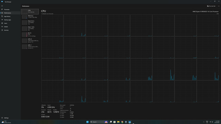This screenshot has width=221, height=124.
Task: Click the 4.98 GHz speed value
Action: tap(51, 107)
